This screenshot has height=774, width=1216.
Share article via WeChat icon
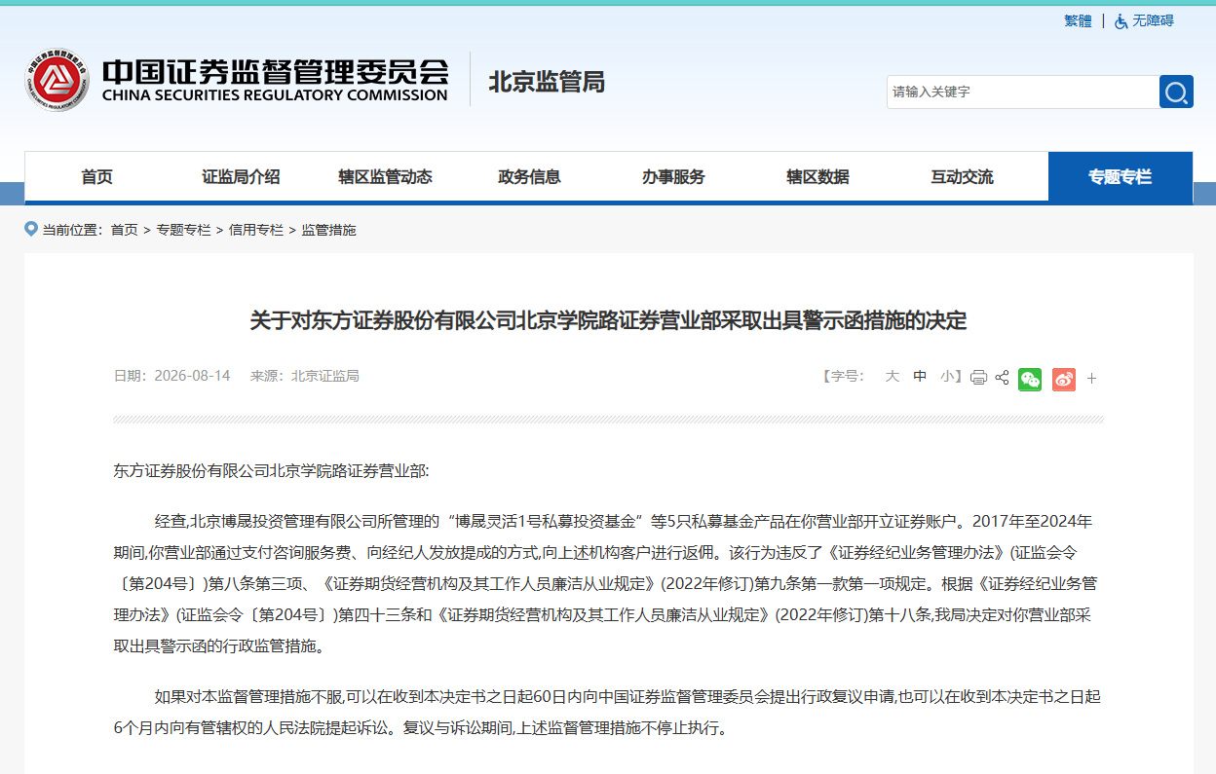coord(1030,379)
